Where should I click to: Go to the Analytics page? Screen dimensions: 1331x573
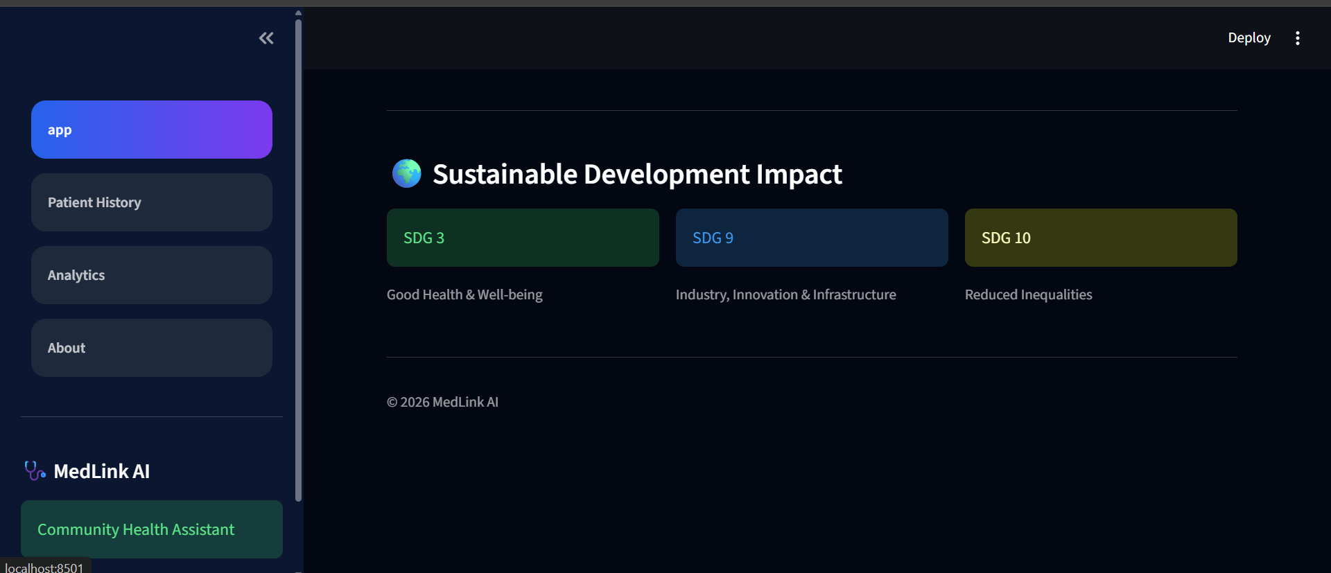tap(152, 275)
